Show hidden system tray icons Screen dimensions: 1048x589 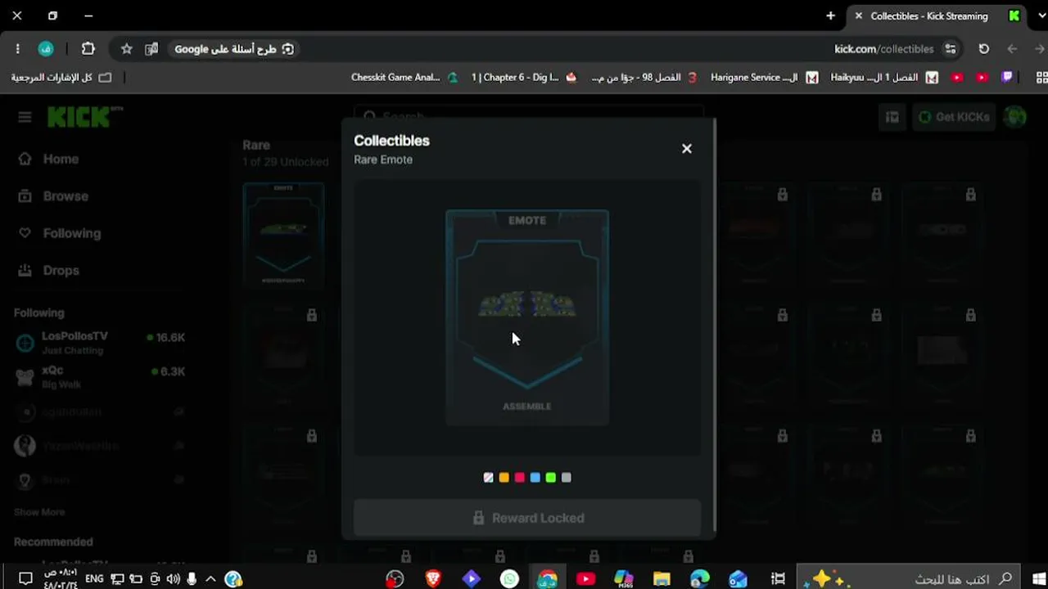coord(210,579)
